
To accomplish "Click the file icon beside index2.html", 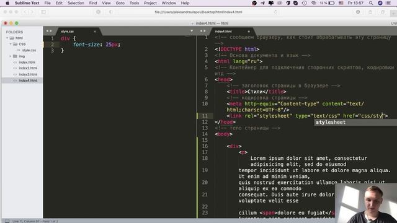I will point(15,68).
